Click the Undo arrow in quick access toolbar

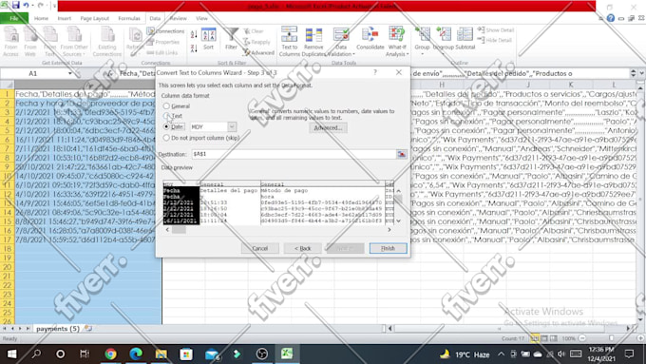tap(27, 6)
